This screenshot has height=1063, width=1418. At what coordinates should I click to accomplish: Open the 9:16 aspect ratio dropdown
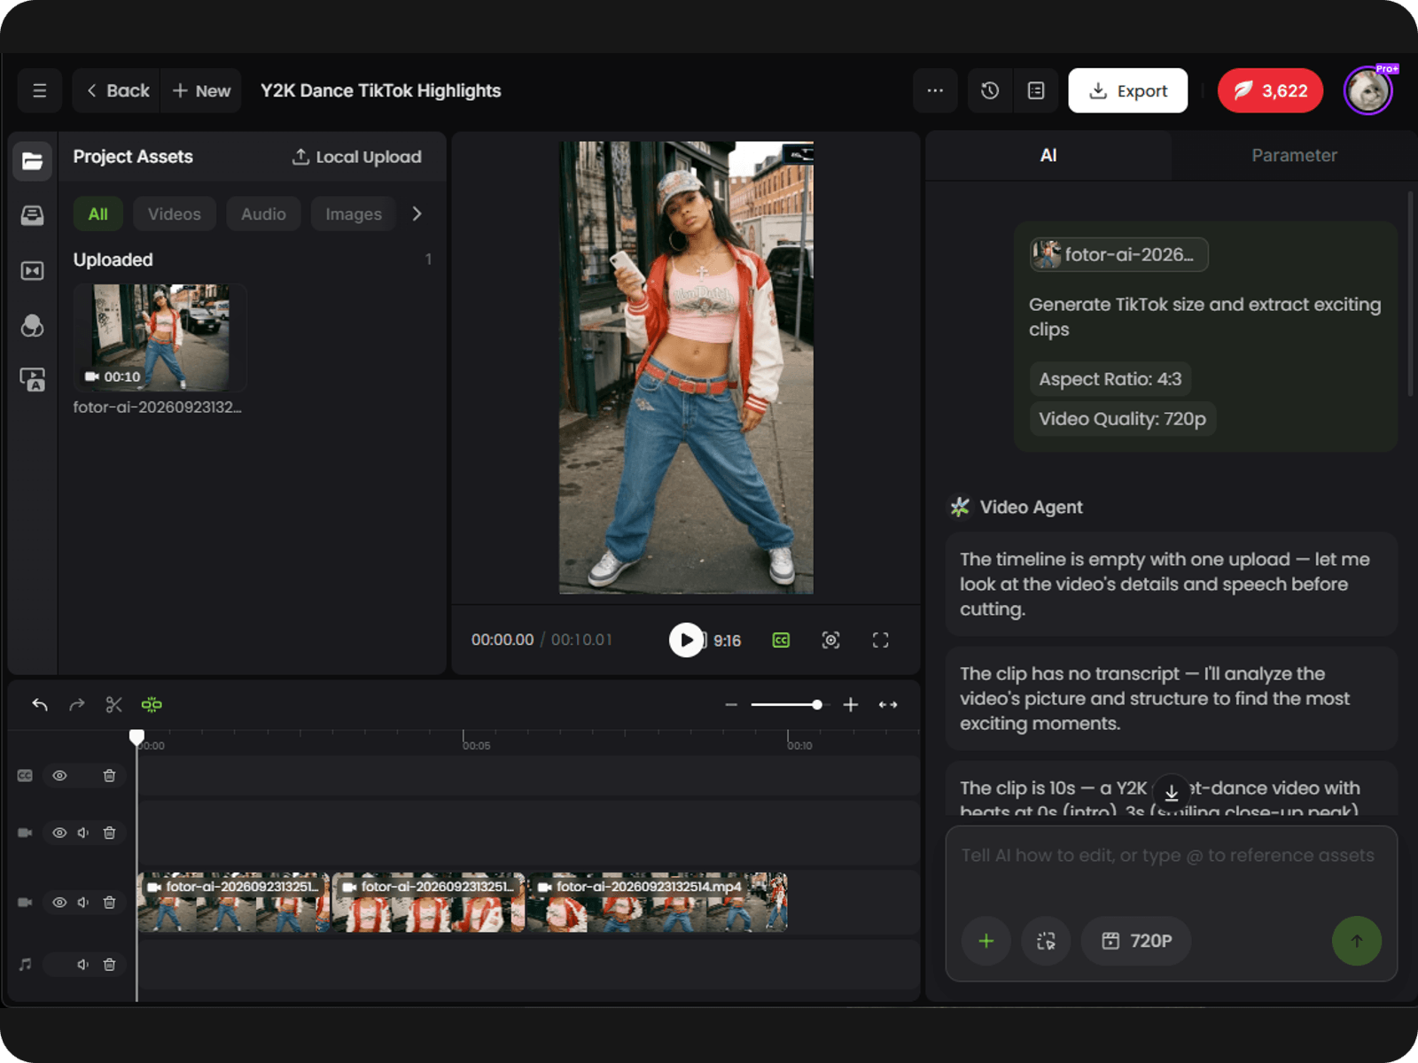[726, 640]
